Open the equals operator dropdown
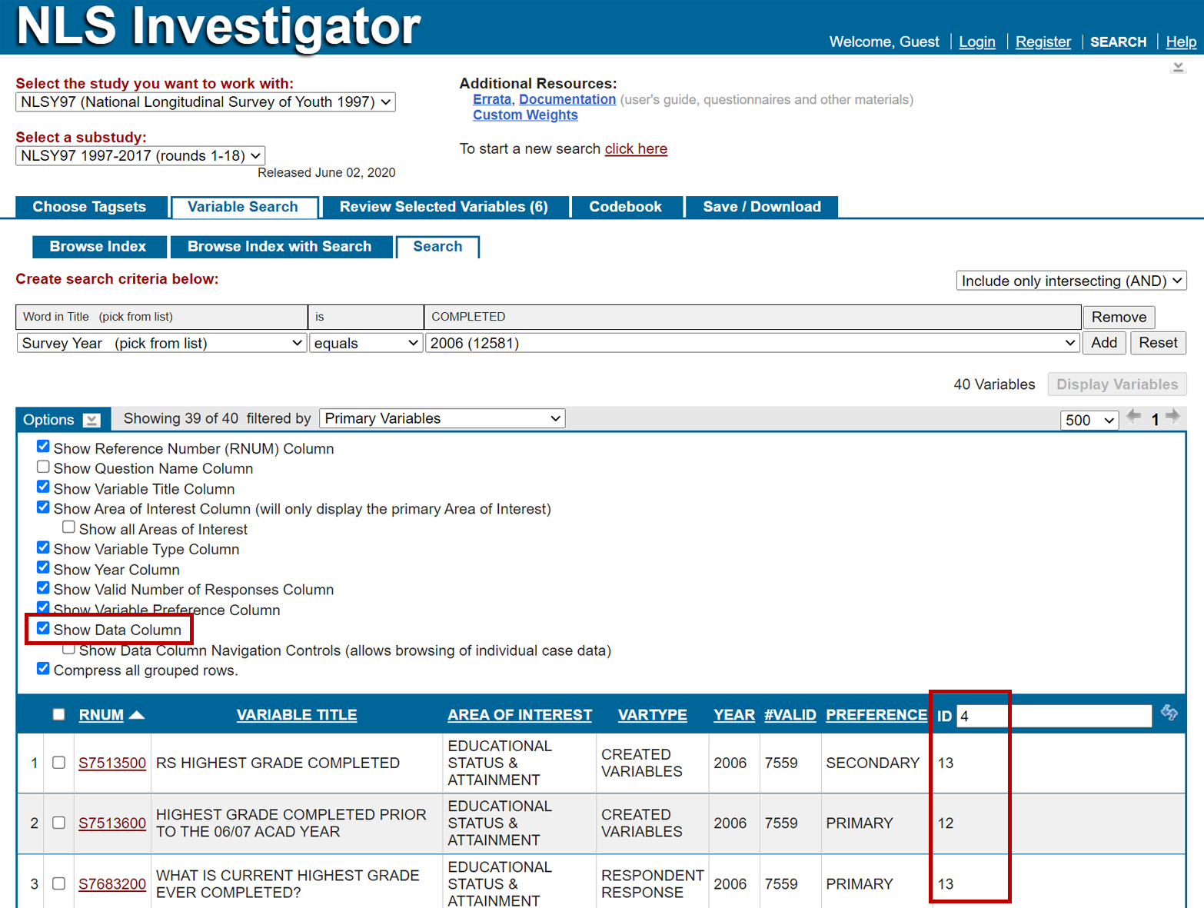The width and height of the screenshot is (1204, 908). pos(366,343)
